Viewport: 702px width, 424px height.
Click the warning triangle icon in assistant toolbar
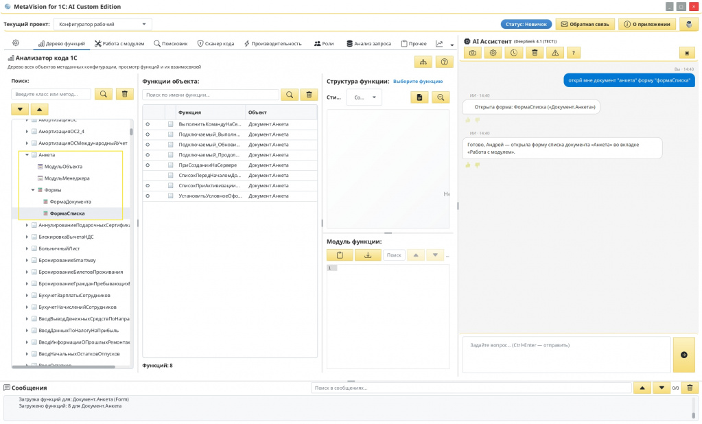(x=555, y=53)
